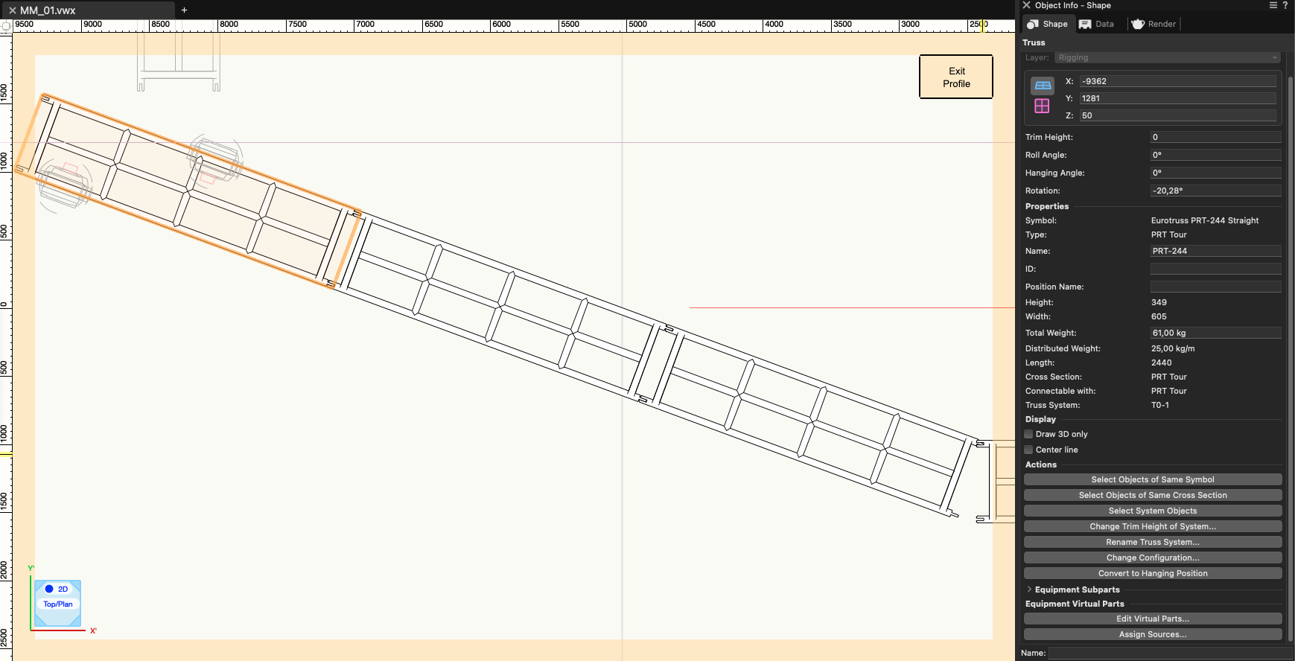Click the Object Info help question mark
Image resolution: width=1295 pixels, height=661 pixels.
point(1285,5)
